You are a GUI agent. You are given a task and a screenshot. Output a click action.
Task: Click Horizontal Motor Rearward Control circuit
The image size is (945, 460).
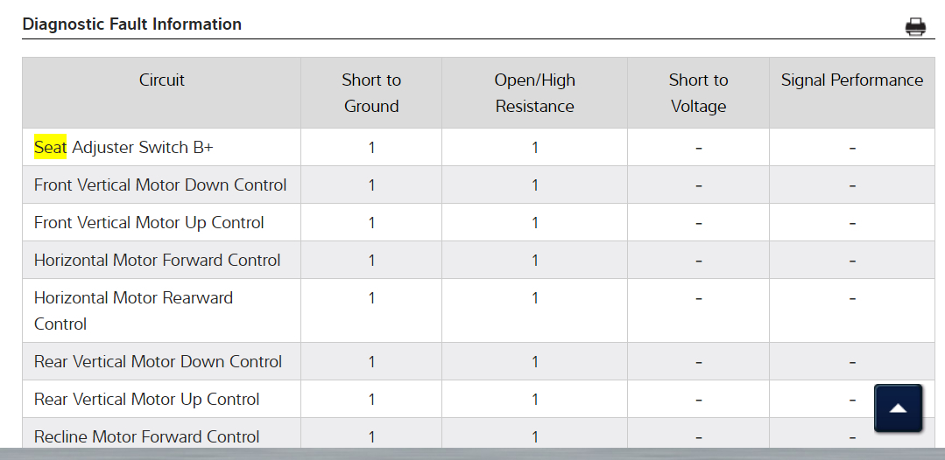click(x=133, y=310)
